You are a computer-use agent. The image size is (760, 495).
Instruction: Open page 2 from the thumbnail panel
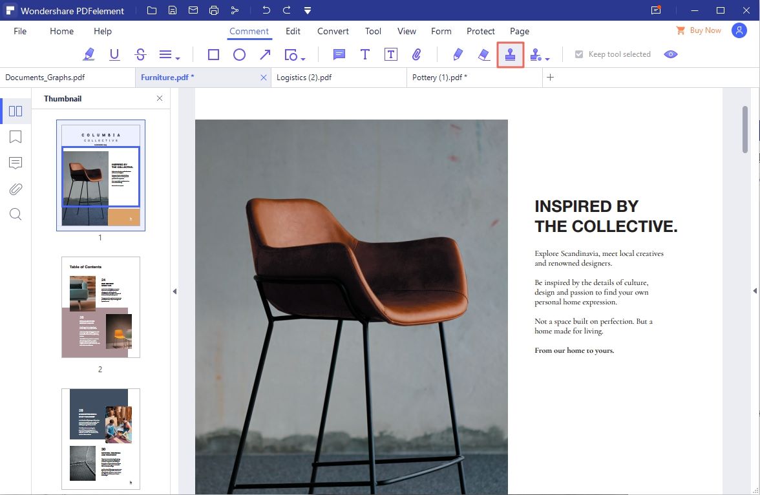click(x=100, y=306)
